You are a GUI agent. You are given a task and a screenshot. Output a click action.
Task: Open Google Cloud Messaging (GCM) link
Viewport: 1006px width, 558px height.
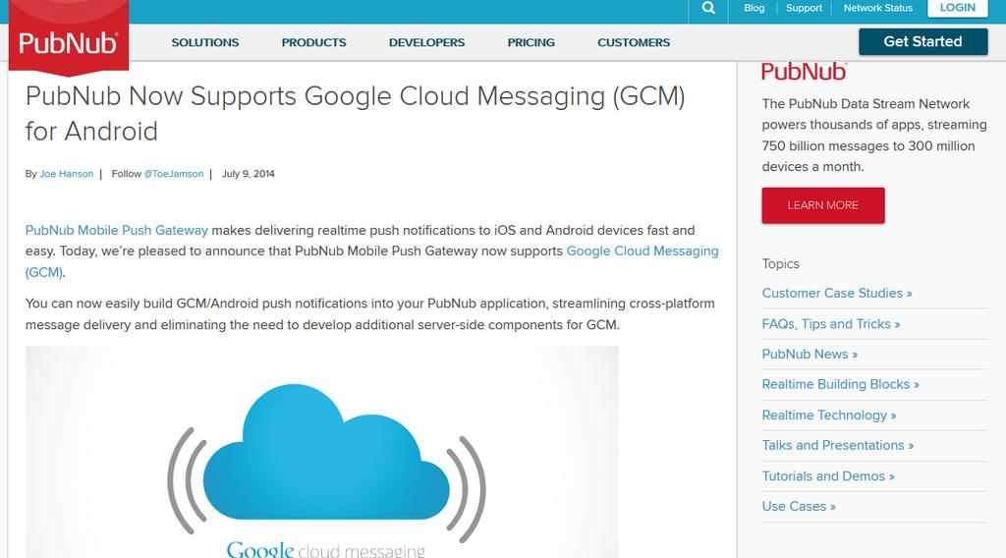click(x=643, y=251)
